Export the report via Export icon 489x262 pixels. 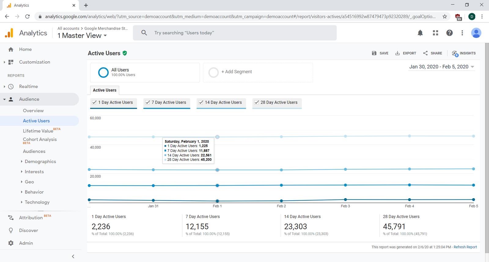point(398,53)
